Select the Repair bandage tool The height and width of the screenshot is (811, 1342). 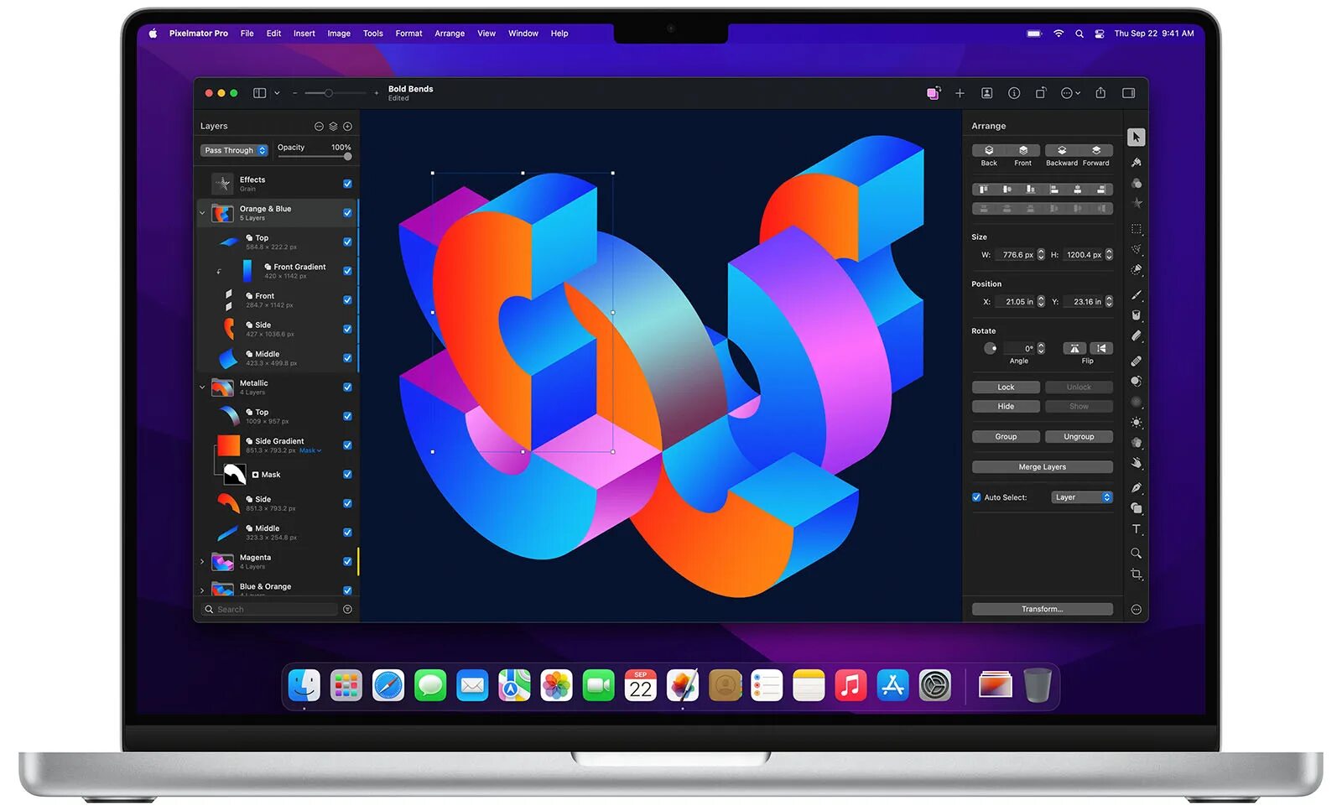coord(1136,361)
